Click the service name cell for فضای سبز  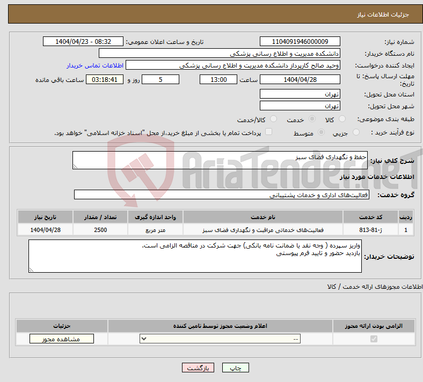point(262,230)
